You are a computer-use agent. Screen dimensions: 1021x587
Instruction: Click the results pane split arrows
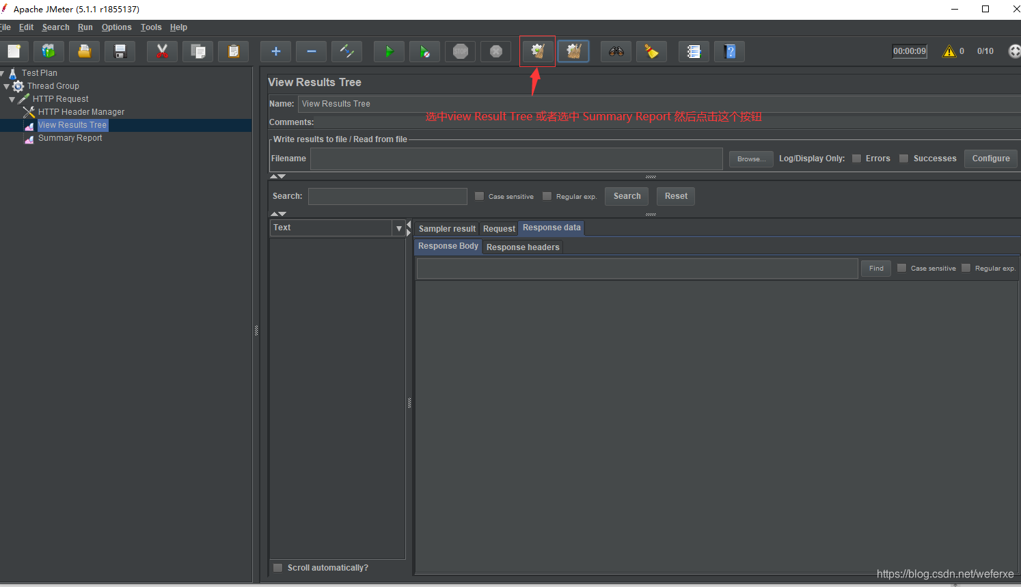pyautogui.click(x=409, y=228)
